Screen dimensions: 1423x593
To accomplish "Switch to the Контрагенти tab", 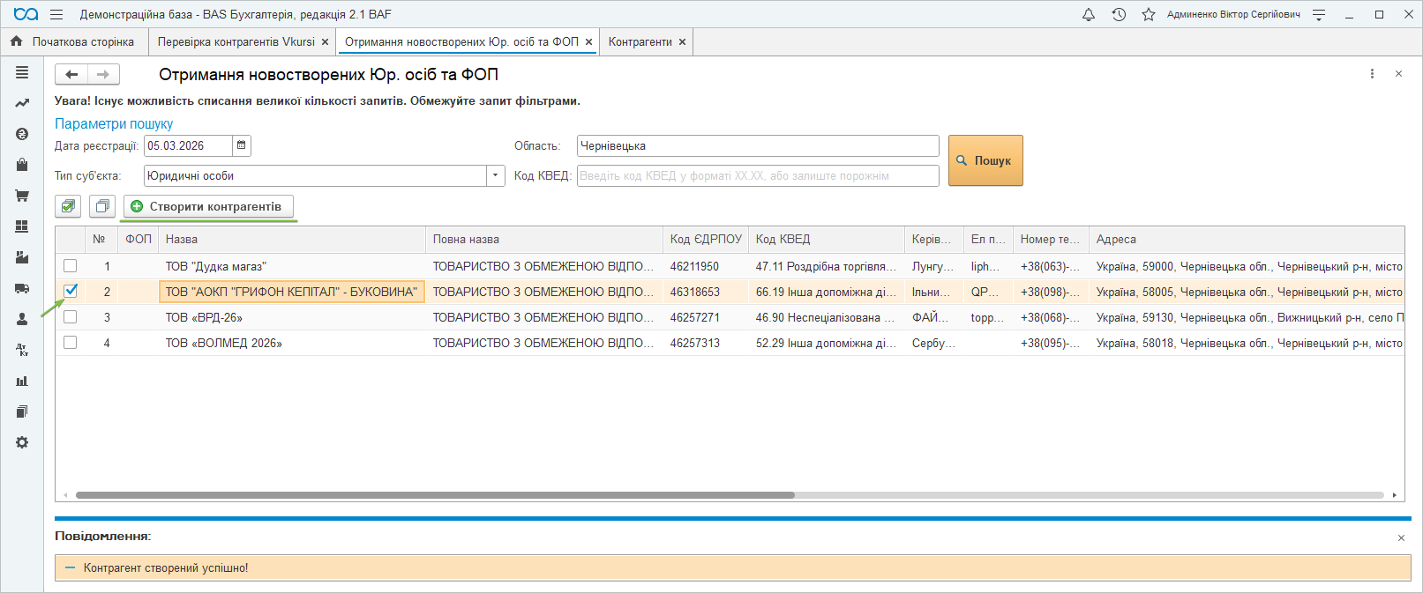I will (640, 41).
